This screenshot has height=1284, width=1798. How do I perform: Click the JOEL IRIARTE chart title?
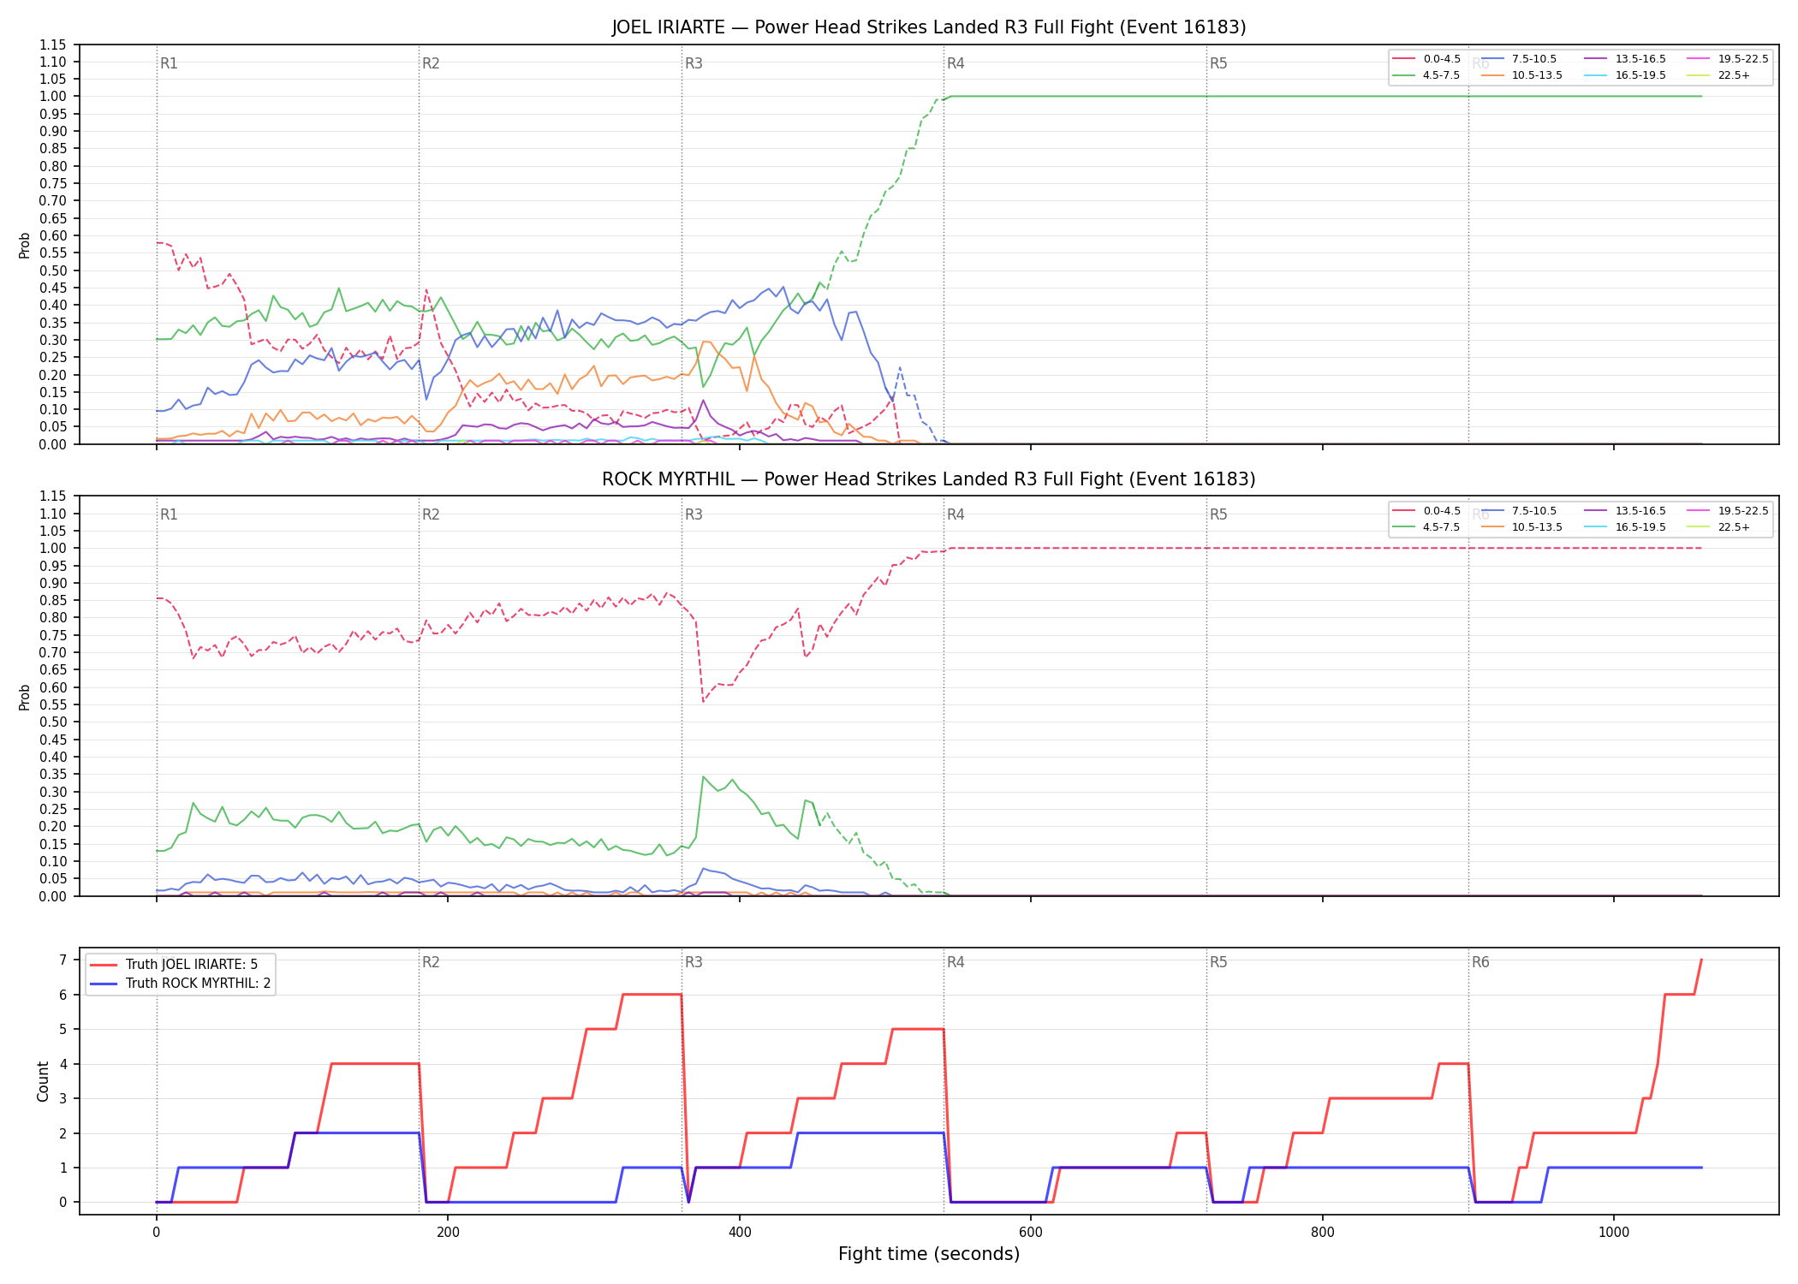click(928, 27)
